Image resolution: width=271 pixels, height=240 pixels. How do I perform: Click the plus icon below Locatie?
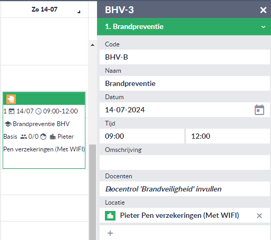110,233
